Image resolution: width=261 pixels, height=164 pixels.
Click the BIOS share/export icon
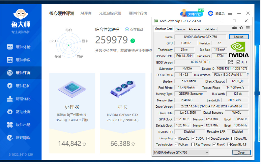[231, 62]
